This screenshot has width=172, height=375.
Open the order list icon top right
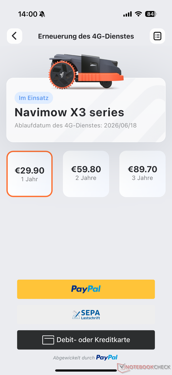pyautogui.click(x=157, y=36)
